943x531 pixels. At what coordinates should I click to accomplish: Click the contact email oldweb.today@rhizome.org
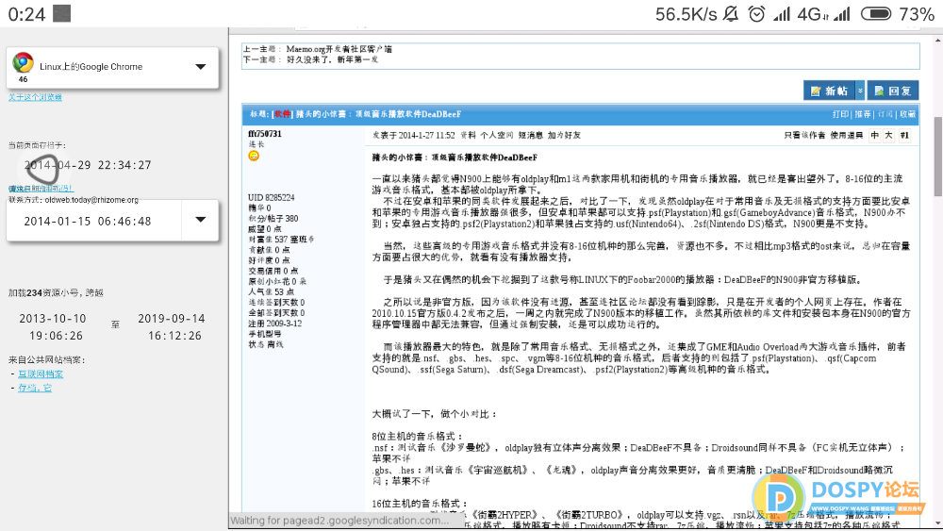[91, 200]
